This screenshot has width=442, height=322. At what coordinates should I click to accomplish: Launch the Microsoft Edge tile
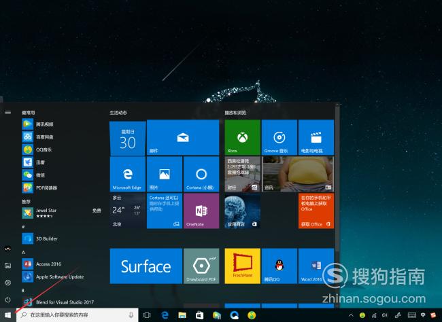[x=127, y=174]
